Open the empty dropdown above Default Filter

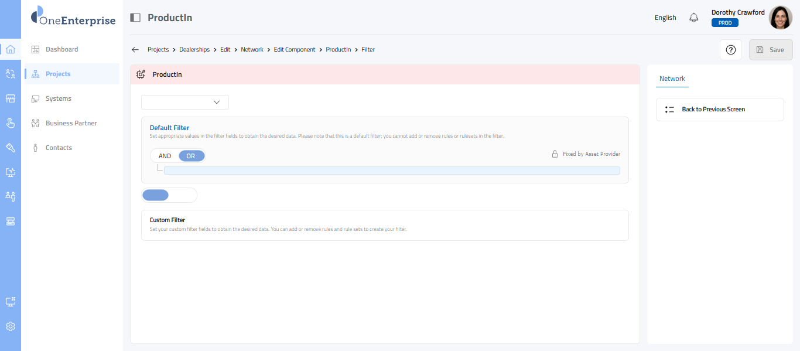[185, 102]
